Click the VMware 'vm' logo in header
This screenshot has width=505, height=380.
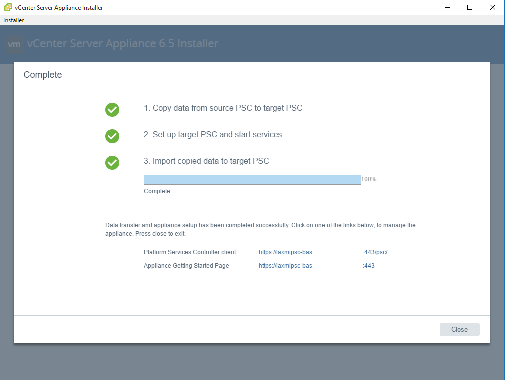(x=15, y=44)
